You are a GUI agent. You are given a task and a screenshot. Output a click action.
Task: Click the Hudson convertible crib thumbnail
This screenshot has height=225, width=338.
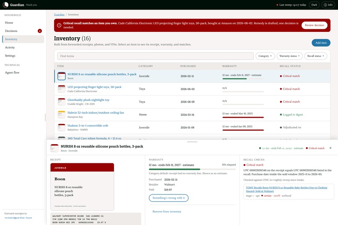click(61, 127)
